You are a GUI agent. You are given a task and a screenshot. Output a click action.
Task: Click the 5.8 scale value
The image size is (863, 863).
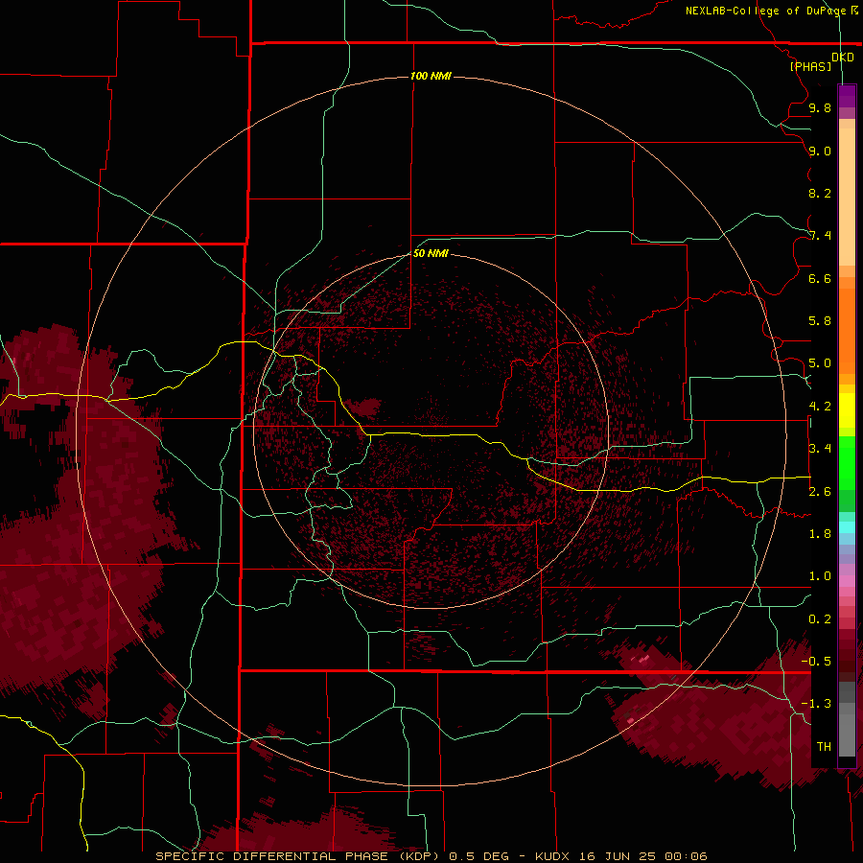point(820,321)
